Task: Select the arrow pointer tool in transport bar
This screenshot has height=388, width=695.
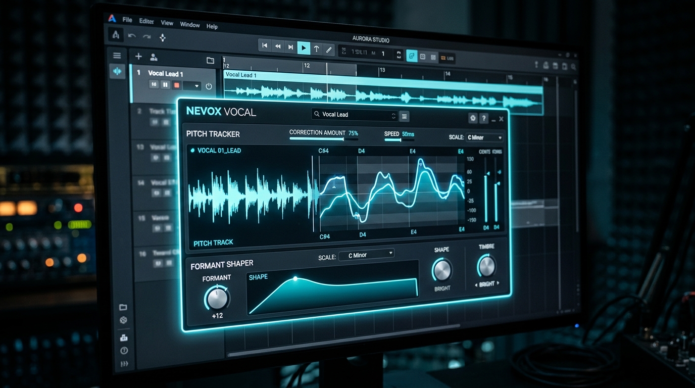Action: (317, 48)
